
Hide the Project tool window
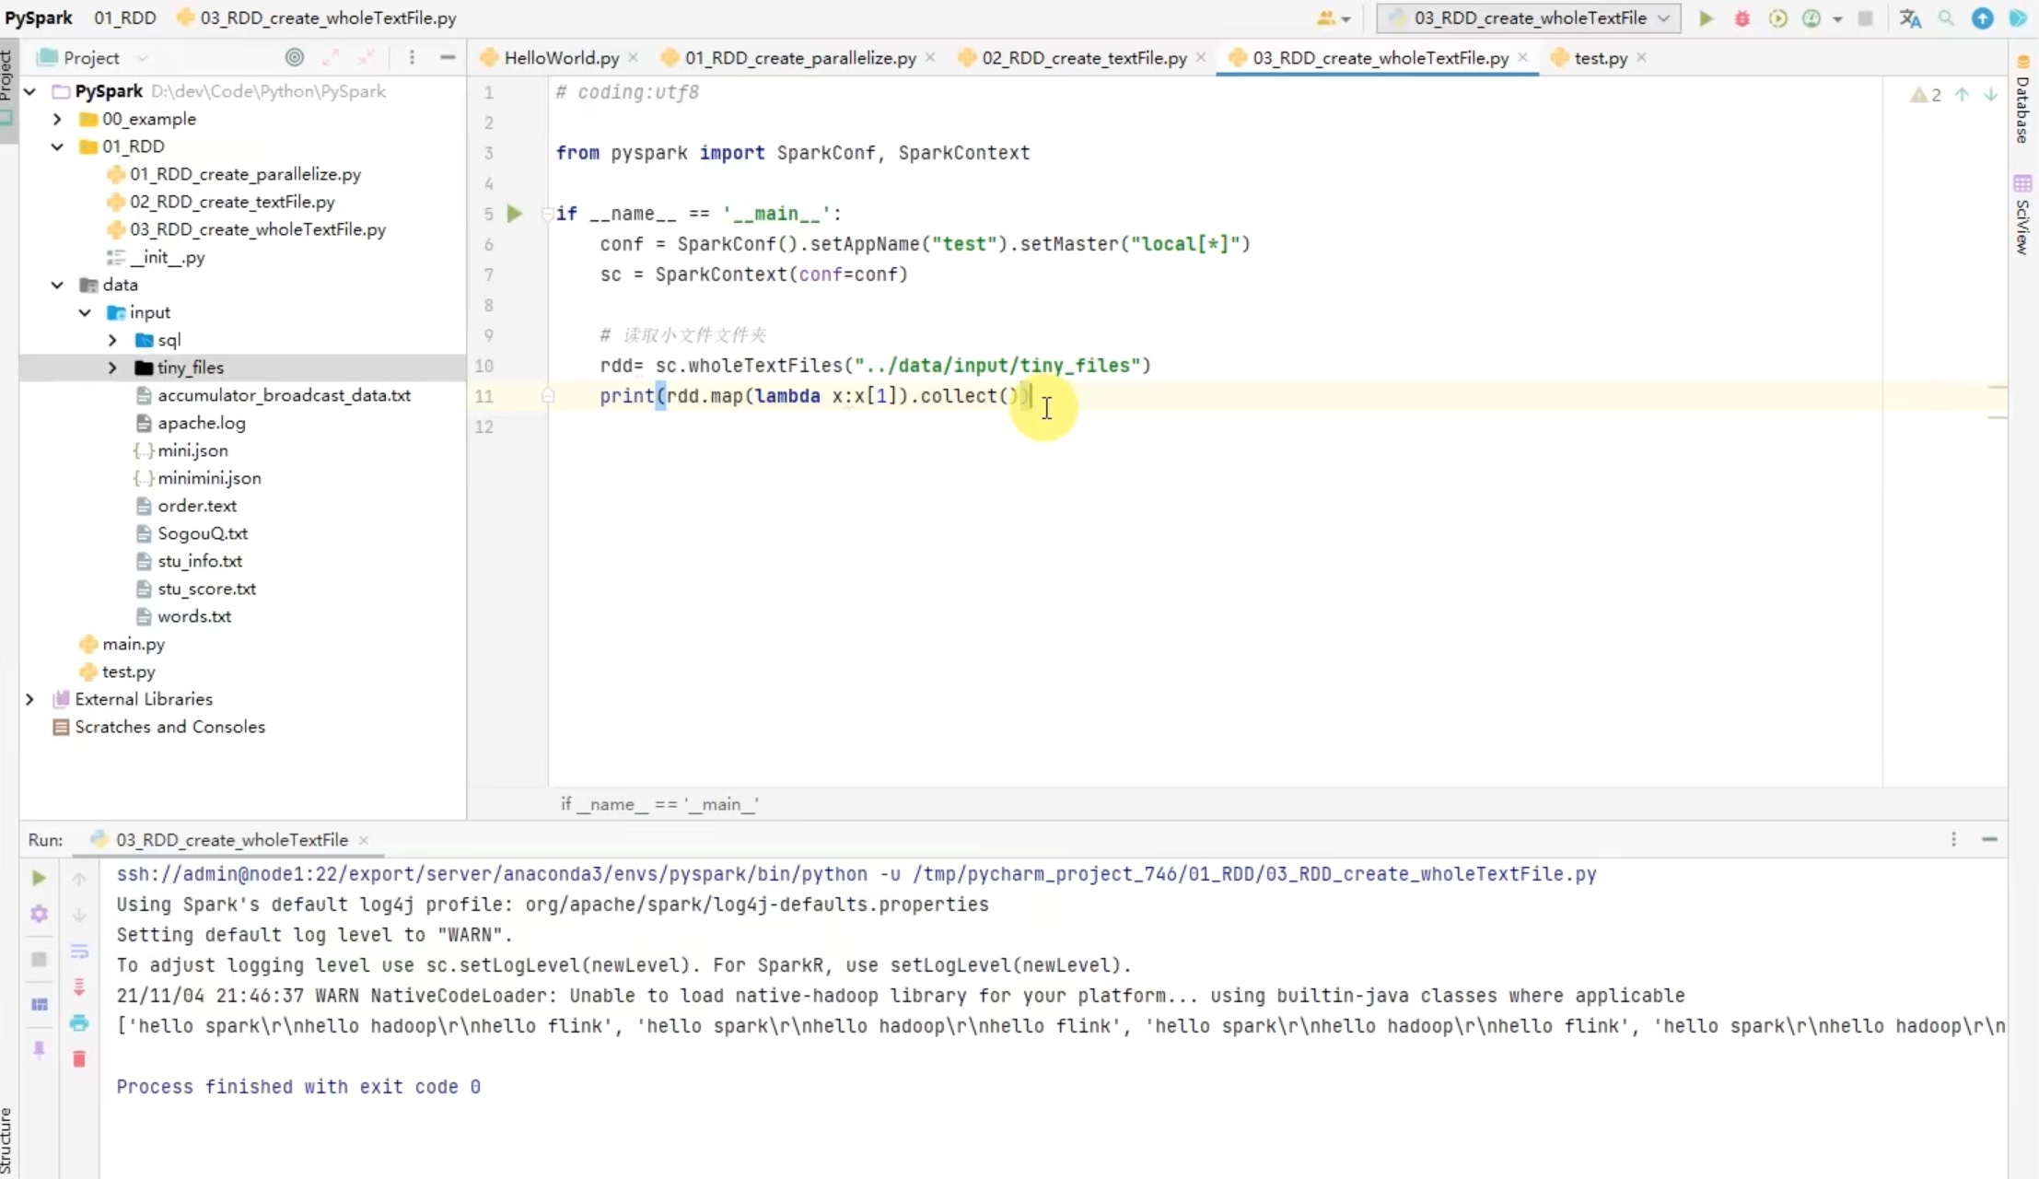(448, 57)
